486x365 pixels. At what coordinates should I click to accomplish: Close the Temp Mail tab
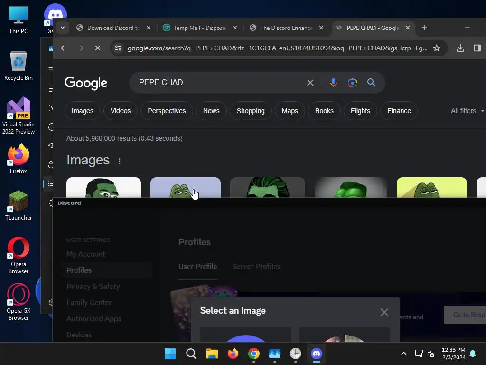pos(235,28)
